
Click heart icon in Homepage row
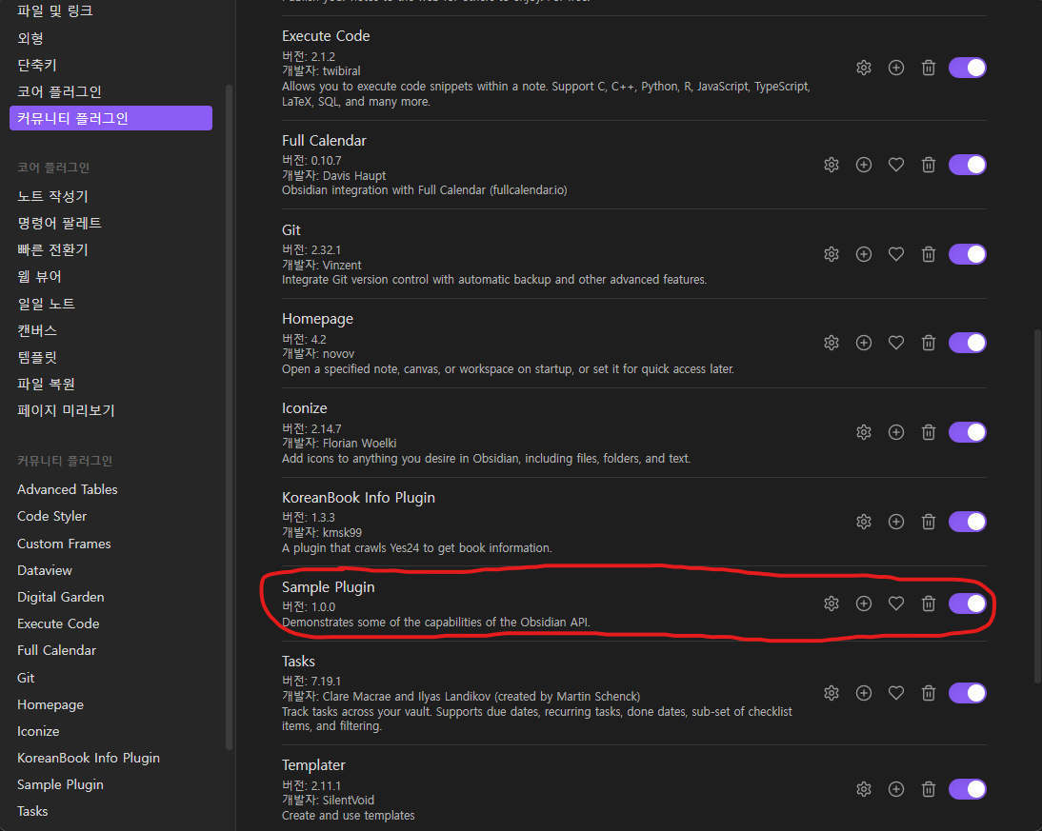coord(896,343)
